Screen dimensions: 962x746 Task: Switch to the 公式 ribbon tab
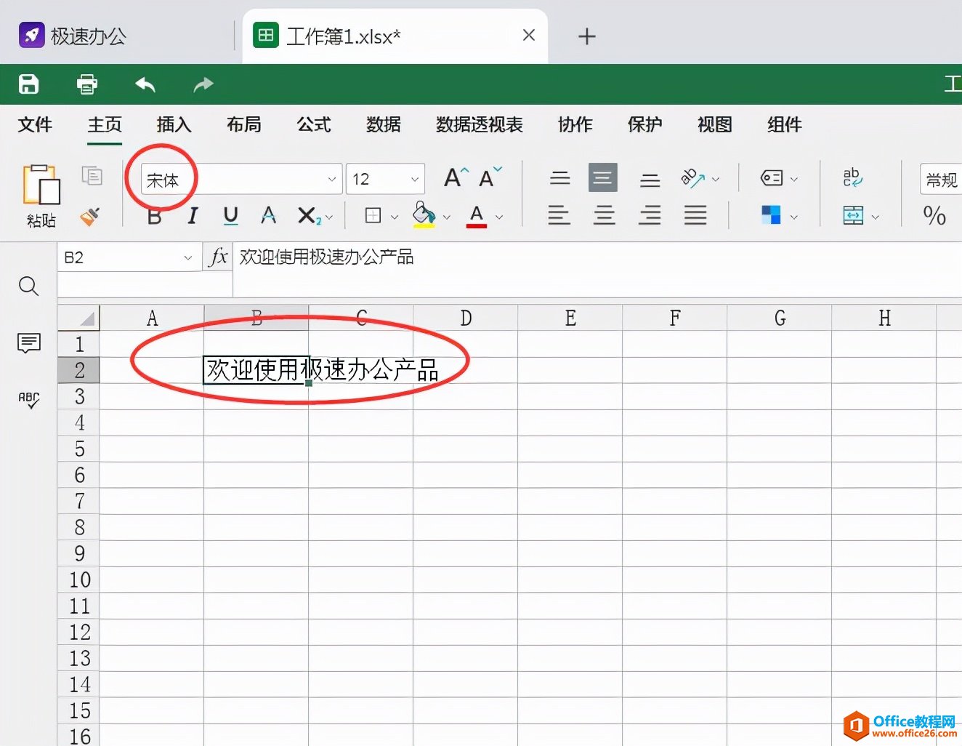pyautogui.click(x=313, y=124)
